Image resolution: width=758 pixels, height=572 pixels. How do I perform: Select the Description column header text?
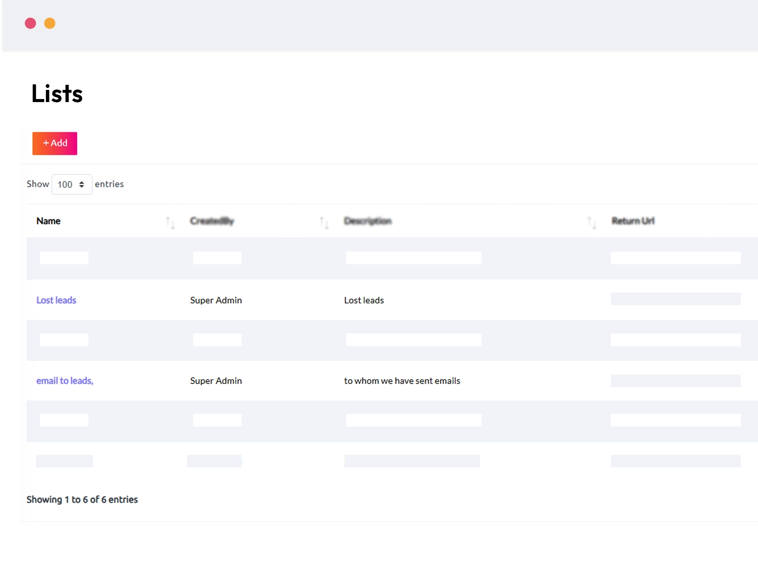pyautogui.click(x=368, y=221)
